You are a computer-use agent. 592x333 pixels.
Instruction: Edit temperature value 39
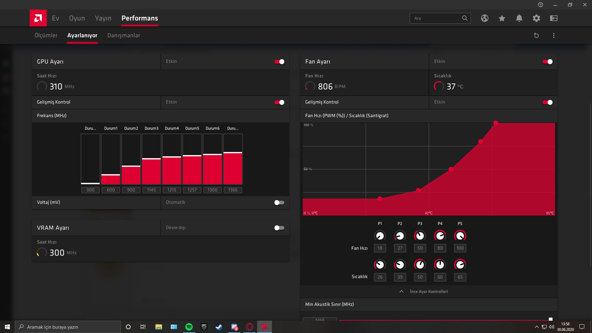[400, 277]
